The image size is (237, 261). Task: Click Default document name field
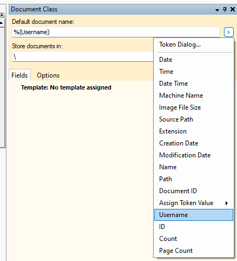point(116,32)
